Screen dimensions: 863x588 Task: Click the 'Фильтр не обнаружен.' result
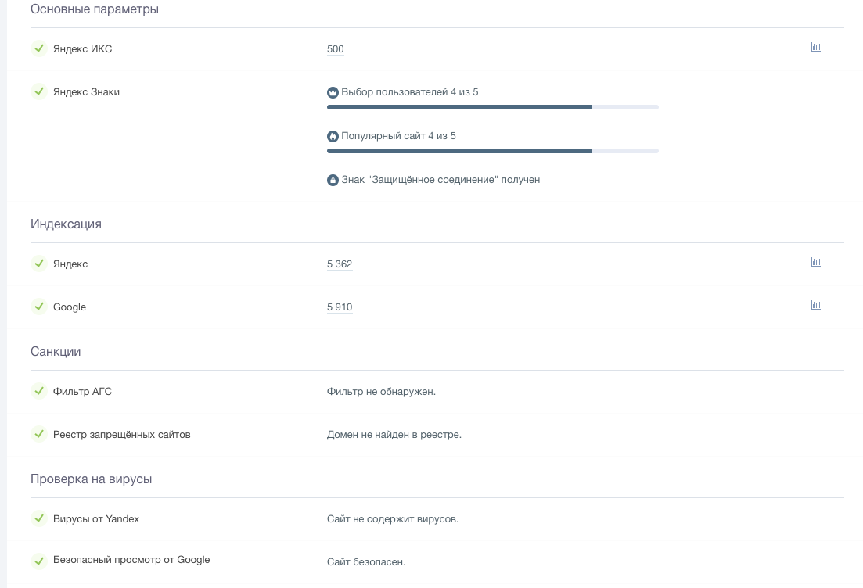(x=381, y=392)
